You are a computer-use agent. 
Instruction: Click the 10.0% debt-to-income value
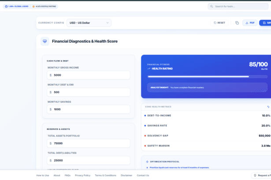point(266,115)
